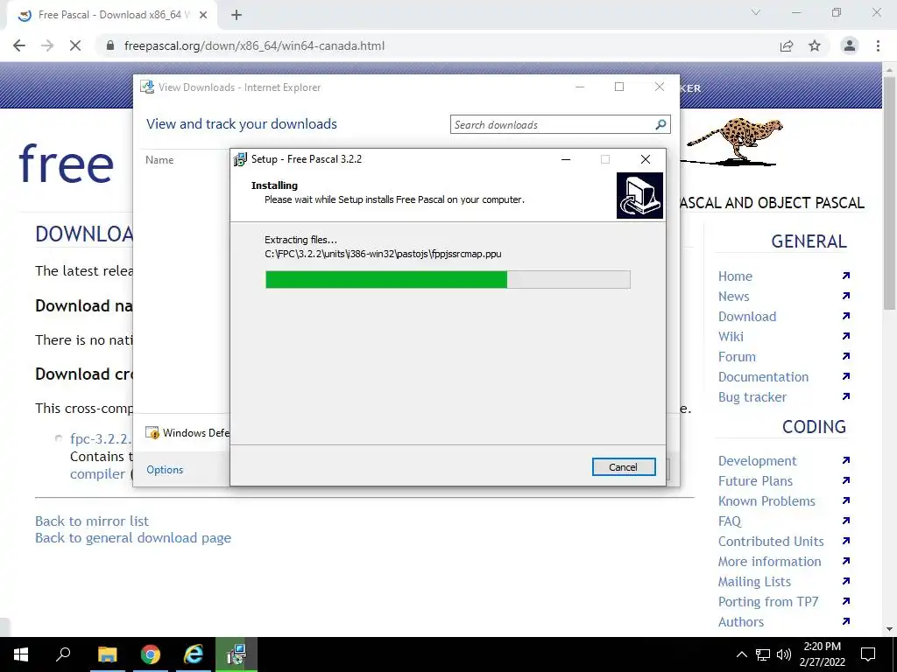
Task: Close the Free Pascal Download tab
Action: pos(203,16)
